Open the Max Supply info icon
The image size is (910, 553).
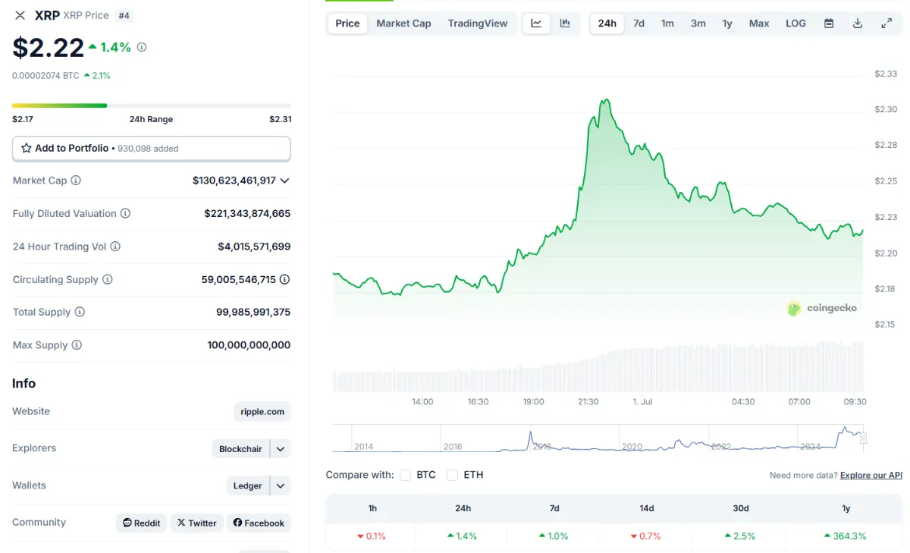[x=77, y=345]
